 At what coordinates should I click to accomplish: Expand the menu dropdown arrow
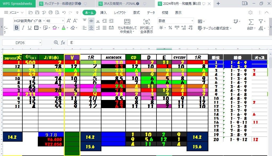click(22, 12)
